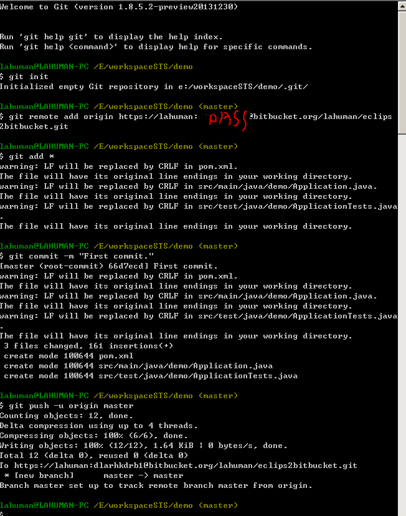Viewport: 406px width, 516px height.
Task: Click the "Run 'git help git'" hint line
Action: click(111, 37)
